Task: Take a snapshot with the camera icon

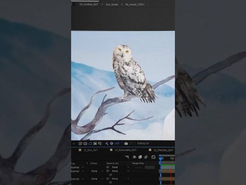Action: click(x=126, y=143)
